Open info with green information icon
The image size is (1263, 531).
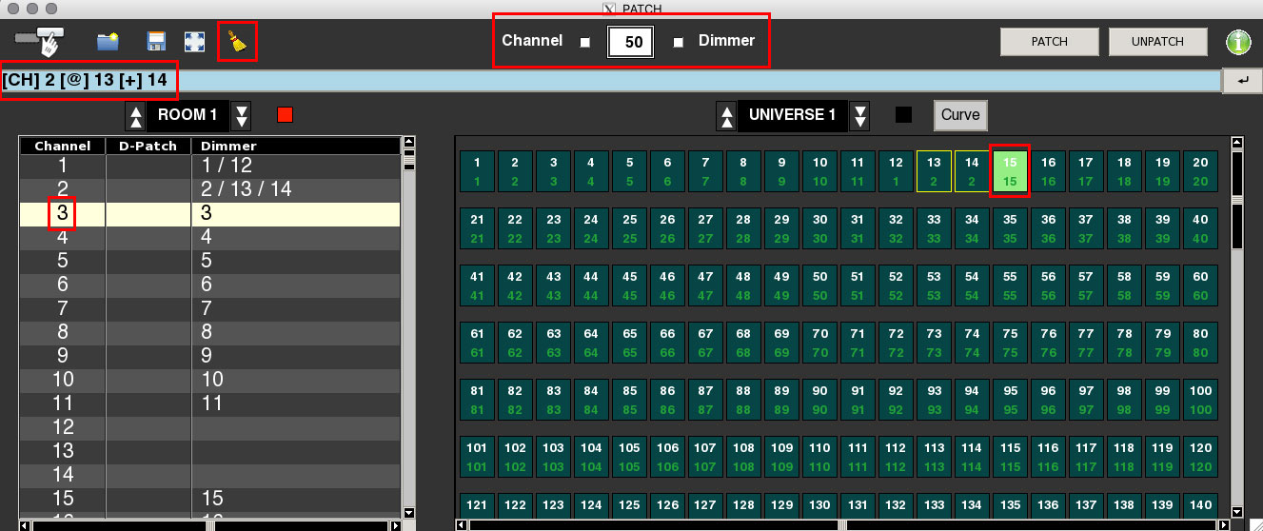tap(1238, 42)
